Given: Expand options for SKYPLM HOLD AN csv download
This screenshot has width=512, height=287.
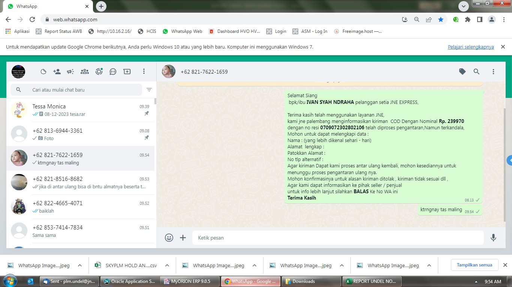Looking at the screenshot, I should click(x=167, y=266).
